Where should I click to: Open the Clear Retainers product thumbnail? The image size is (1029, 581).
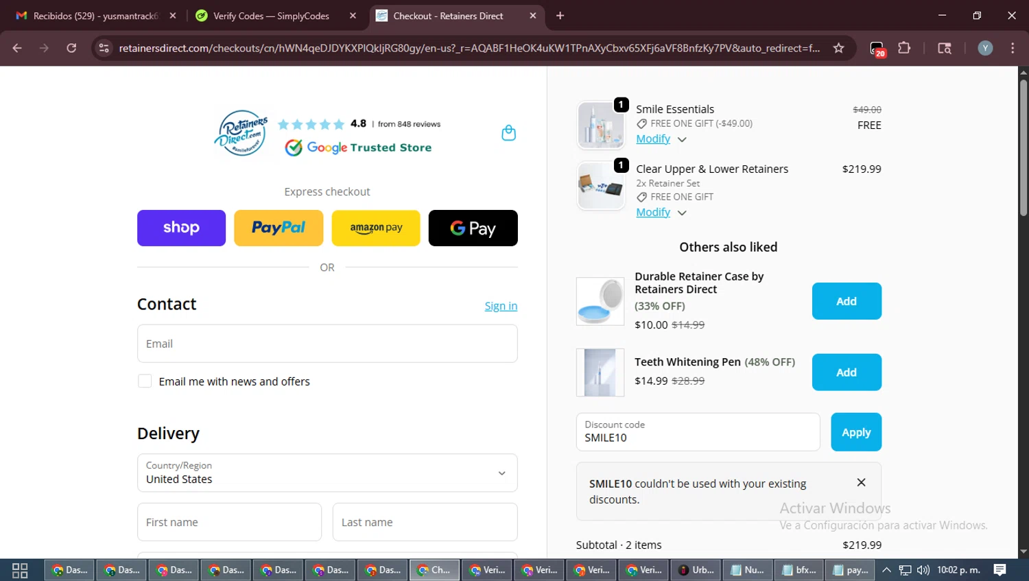coord(601,186)
